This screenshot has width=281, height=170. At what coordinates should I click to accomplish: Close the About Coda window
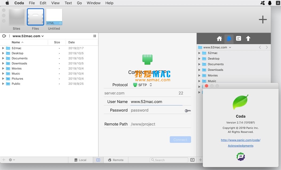[207, 86]
